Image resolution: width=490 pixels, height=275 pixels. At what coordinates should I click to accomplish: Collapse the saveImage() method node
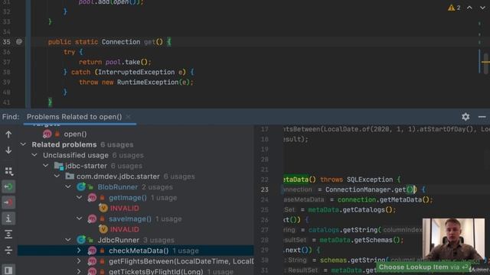click(80, 219)
